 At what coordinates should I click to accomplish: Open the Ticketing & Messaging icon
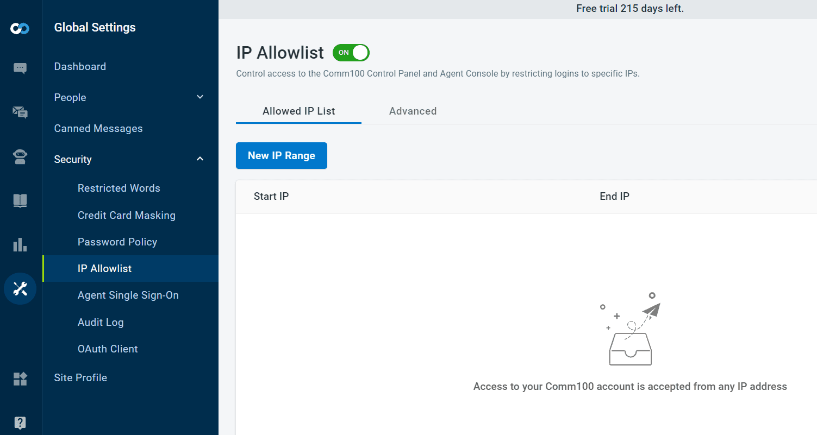pyautogui.click(x=20, y=112)
